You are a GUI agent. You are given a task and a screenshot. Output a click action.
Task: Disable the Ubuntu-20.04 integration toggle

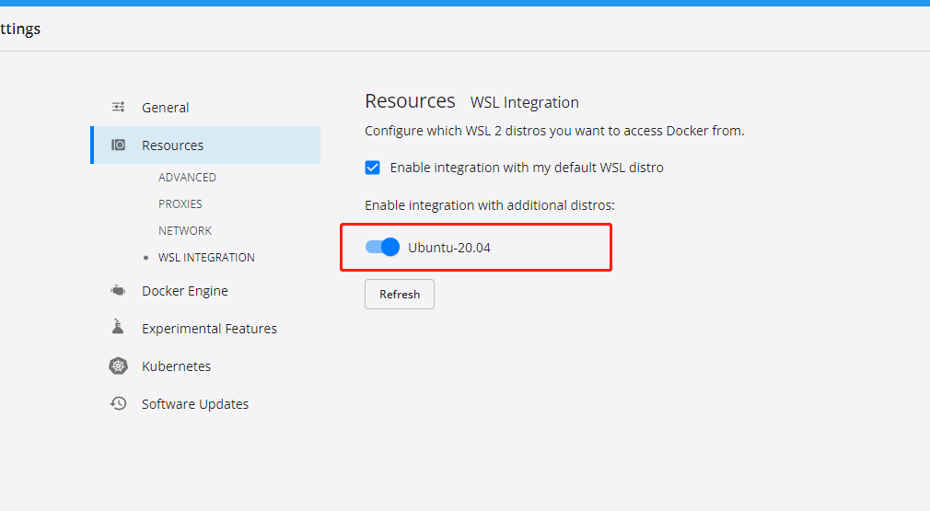coord(382,247)
